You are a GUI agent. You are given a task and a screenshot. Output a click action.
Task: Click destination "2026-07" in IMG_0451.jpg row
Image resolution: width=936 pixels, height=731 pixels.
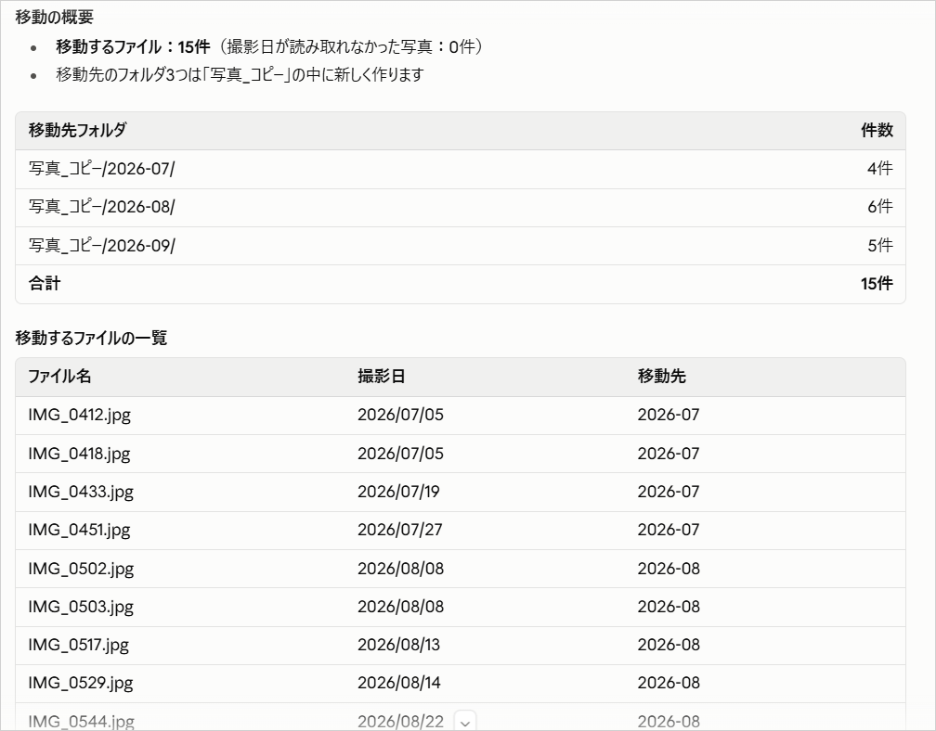[669, 530]
